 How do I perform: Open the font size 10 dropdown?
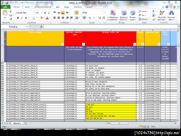pos(42,13)
